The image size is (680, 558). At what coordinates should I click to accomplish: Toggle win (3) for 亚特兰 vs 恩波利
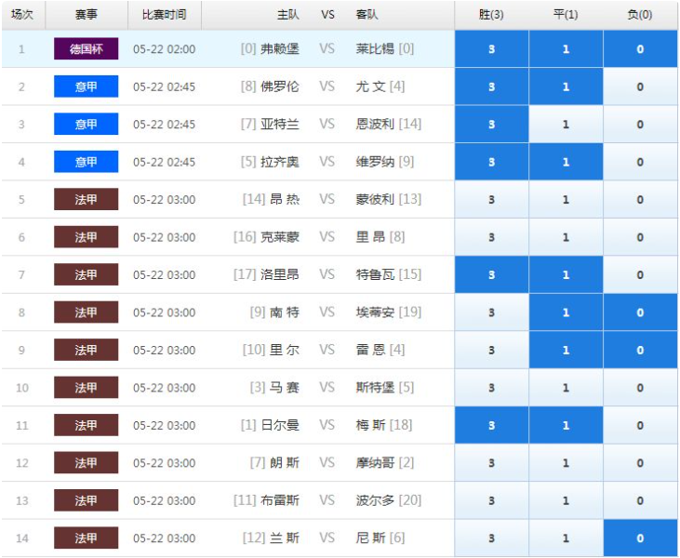point(491,125)
